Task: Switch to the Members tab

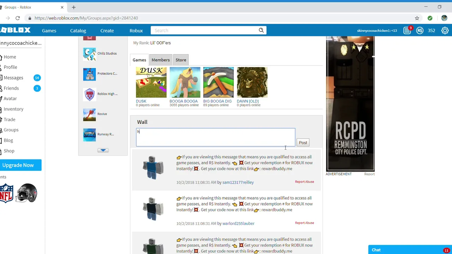Action: [x=161, y=60]
